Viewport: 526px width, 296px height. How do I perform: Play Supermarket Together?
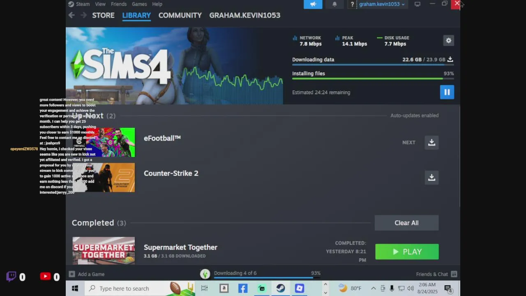(x=407, y=252)
